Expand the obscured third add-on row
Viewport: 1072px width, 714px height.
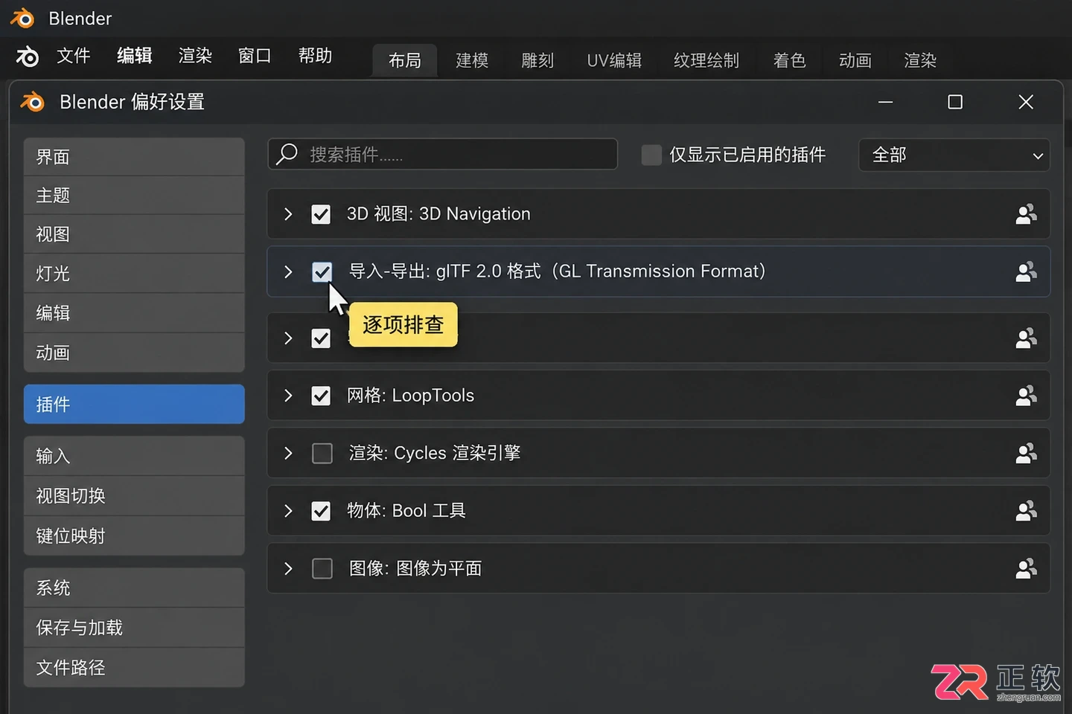pyautogui.click(x=288, y=338)
